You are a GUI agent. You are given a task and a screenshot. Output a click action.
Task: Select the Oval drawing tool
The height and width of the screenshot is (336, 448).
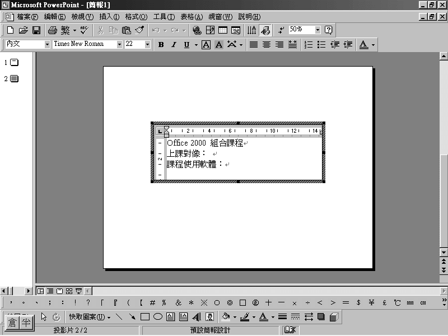click(x=158, y=316)
